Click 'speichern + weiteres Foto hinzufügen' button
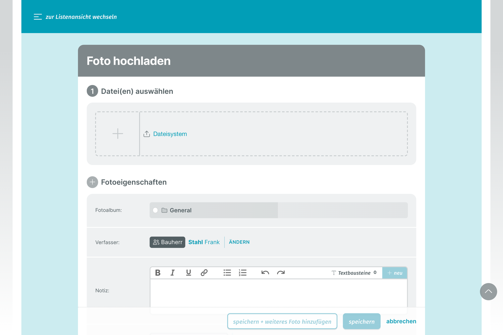The image size is (503, 335). [x=282, y=322]
